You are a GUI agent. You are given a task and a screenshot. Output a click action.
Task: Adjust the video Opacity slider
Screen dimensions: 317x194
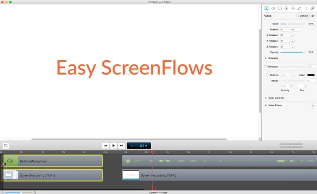292,53
